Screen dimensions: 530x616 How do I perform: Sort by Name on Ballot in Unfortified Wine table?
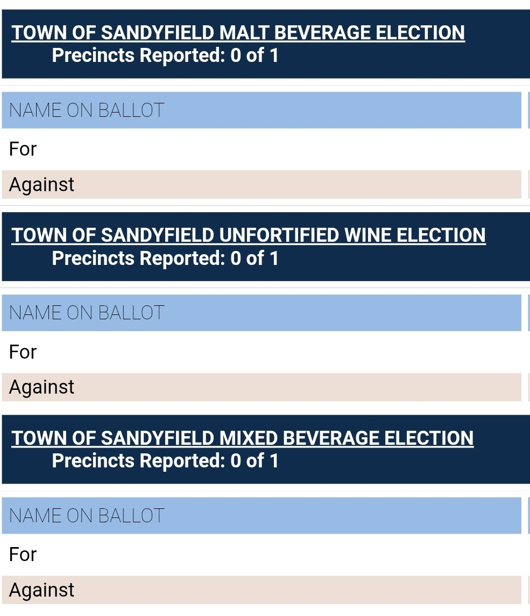click(x=87, y=313)
